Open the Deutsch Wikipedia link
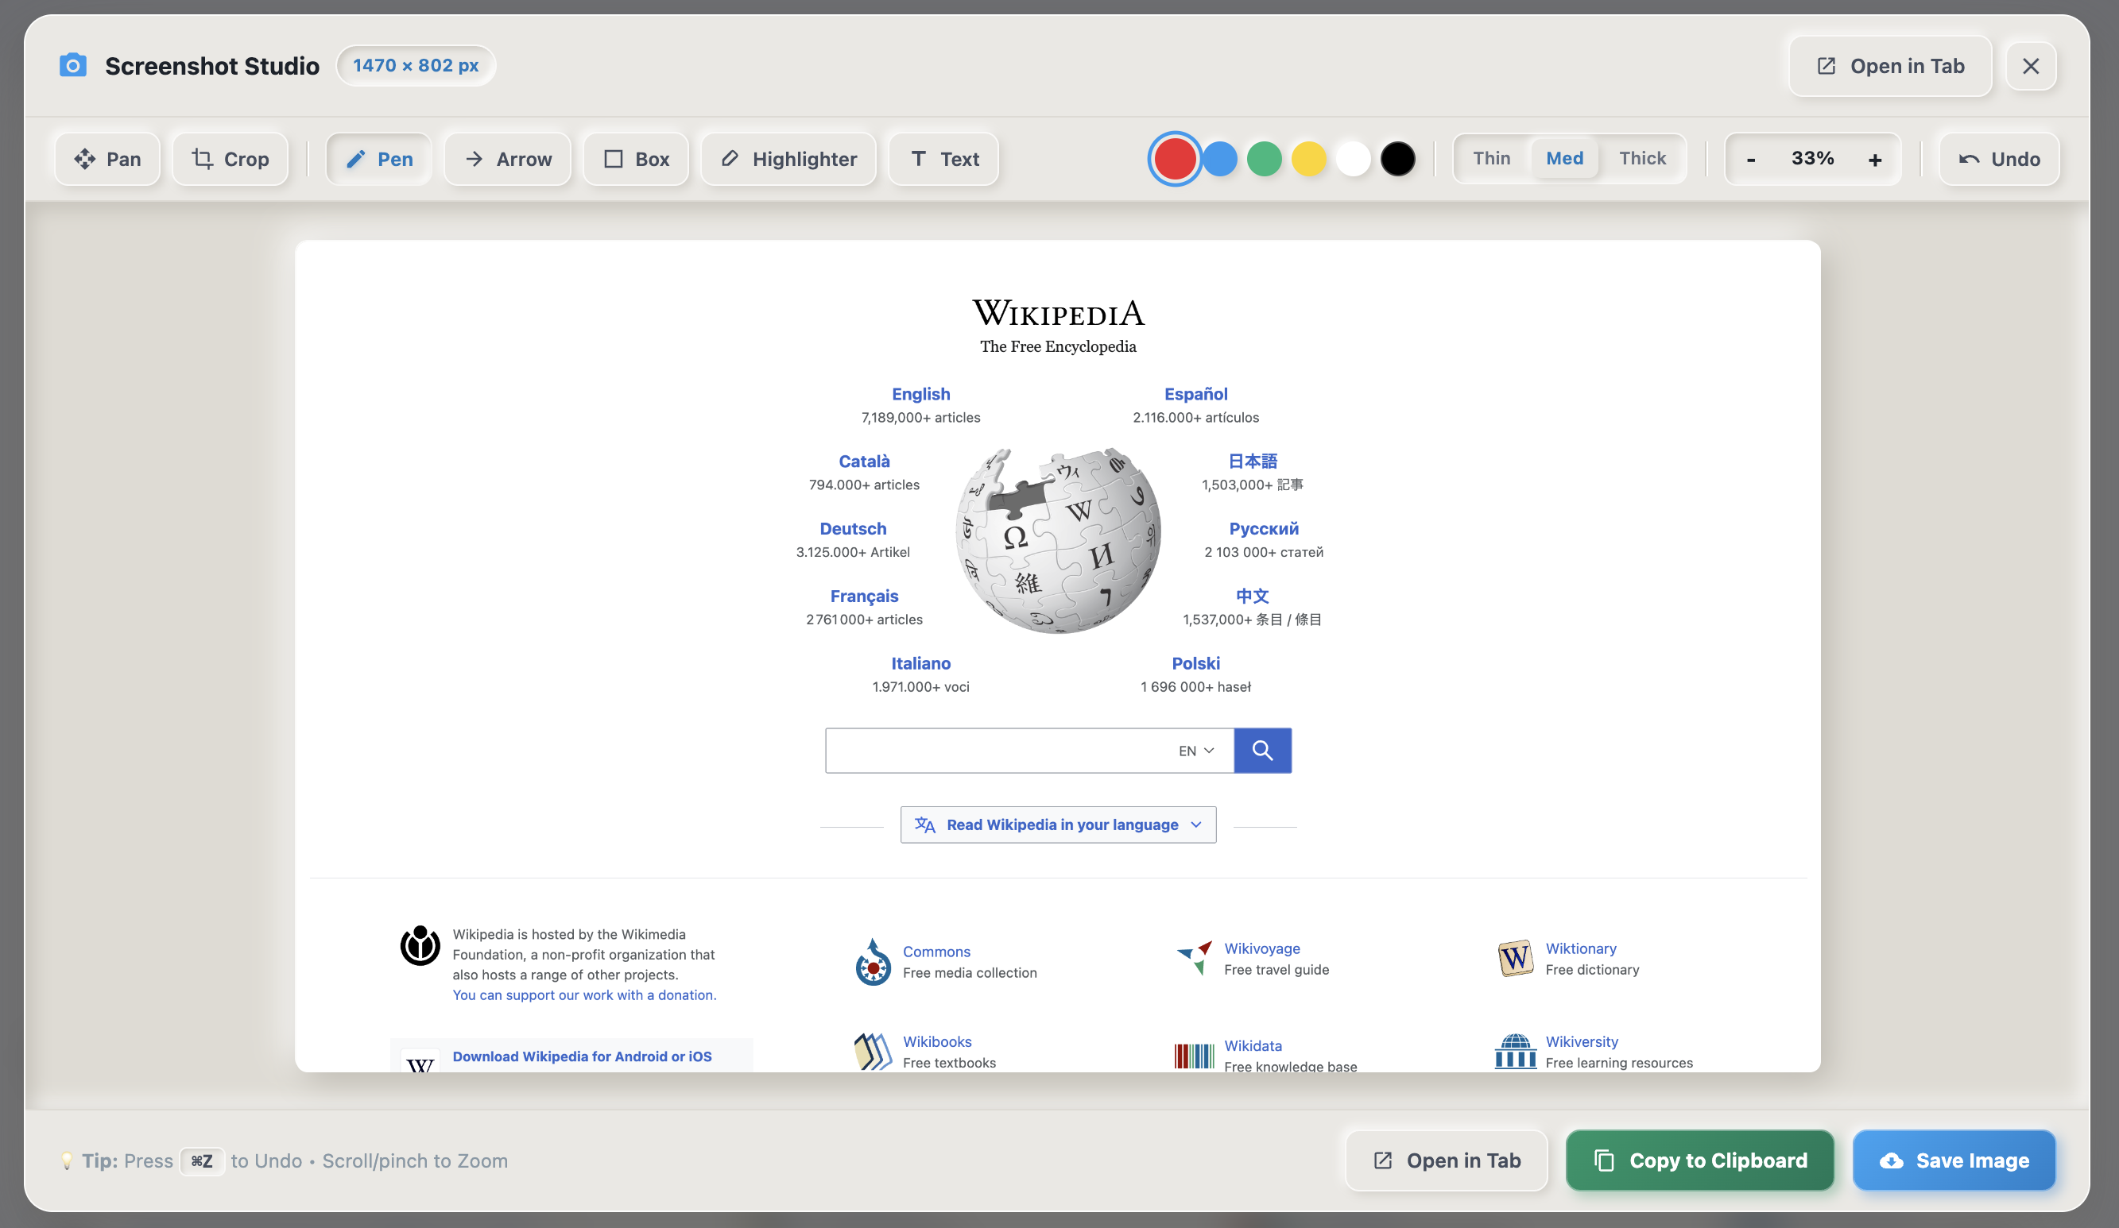The height and width of the screenshot is (1228, 2119). (x=853, y=529)
